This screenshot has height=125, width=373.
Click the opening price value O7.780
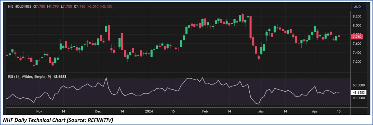39,6
